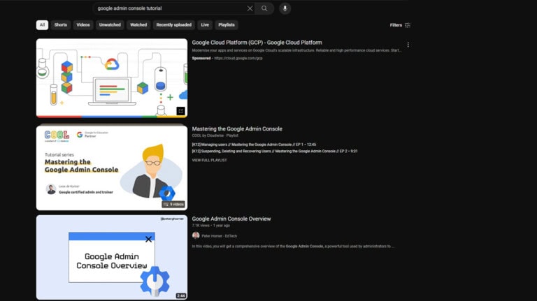537x301 pixels.
Task: Select the Live filter chip
Action: pyautogui.click(x=205, y=25)
